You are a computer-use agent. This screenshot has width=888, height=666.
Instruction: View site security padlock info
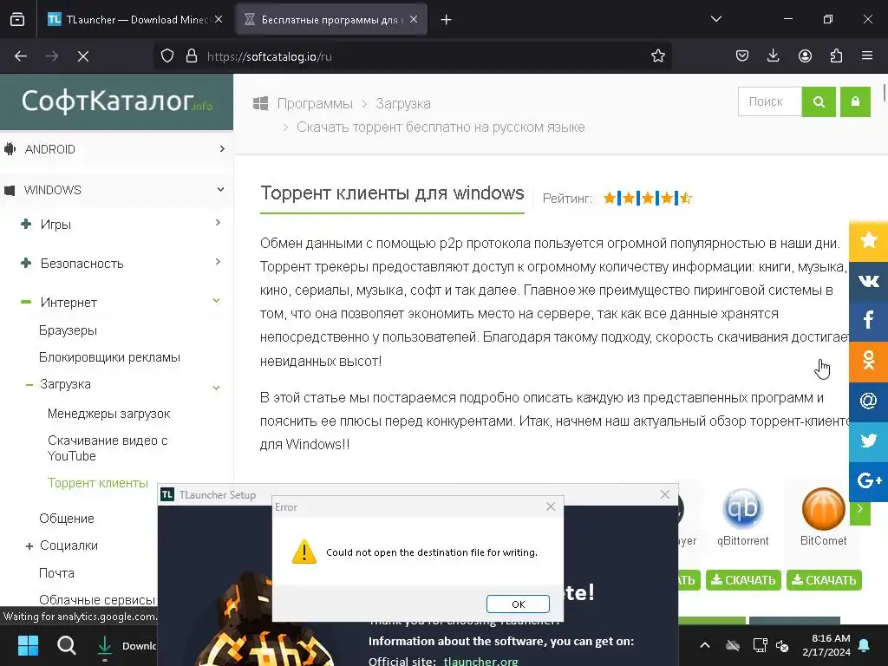pyautogui.click(x=192, y=56)
